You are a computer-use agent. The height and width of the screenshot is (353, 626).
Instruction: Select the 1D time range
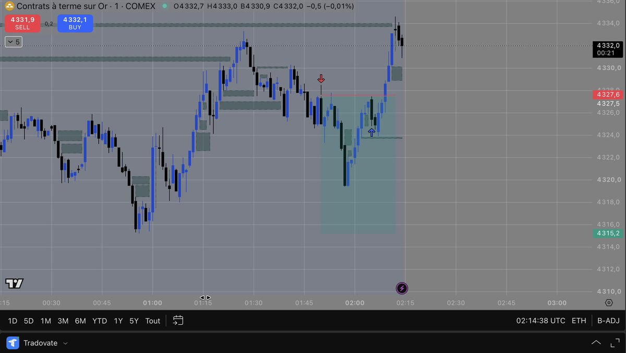pos(13,321)
